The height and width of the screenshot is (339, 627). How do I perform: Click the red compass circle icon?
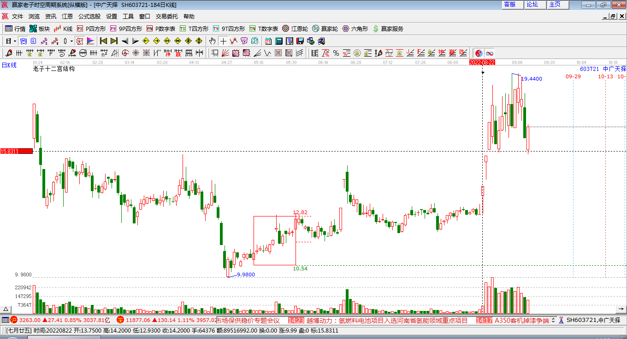[x=125, y=53]
